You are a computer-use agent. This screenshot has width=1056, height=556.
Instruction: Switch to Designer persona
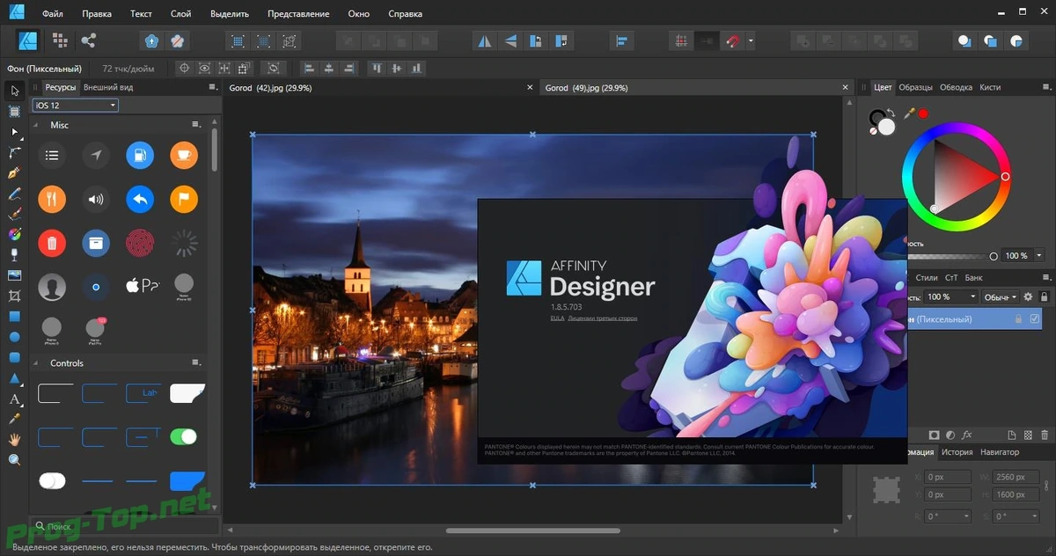tap(28, 40)
